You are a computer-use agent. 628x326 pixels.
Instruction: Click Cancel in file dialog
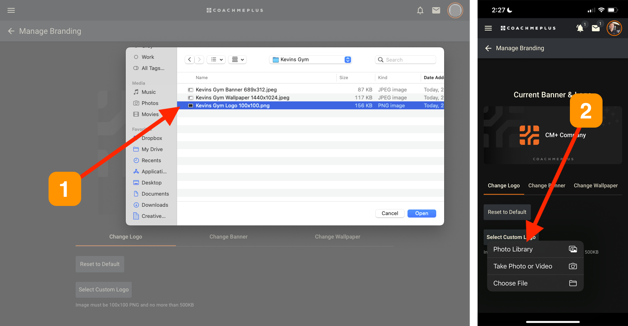click(x=390, y=213)
